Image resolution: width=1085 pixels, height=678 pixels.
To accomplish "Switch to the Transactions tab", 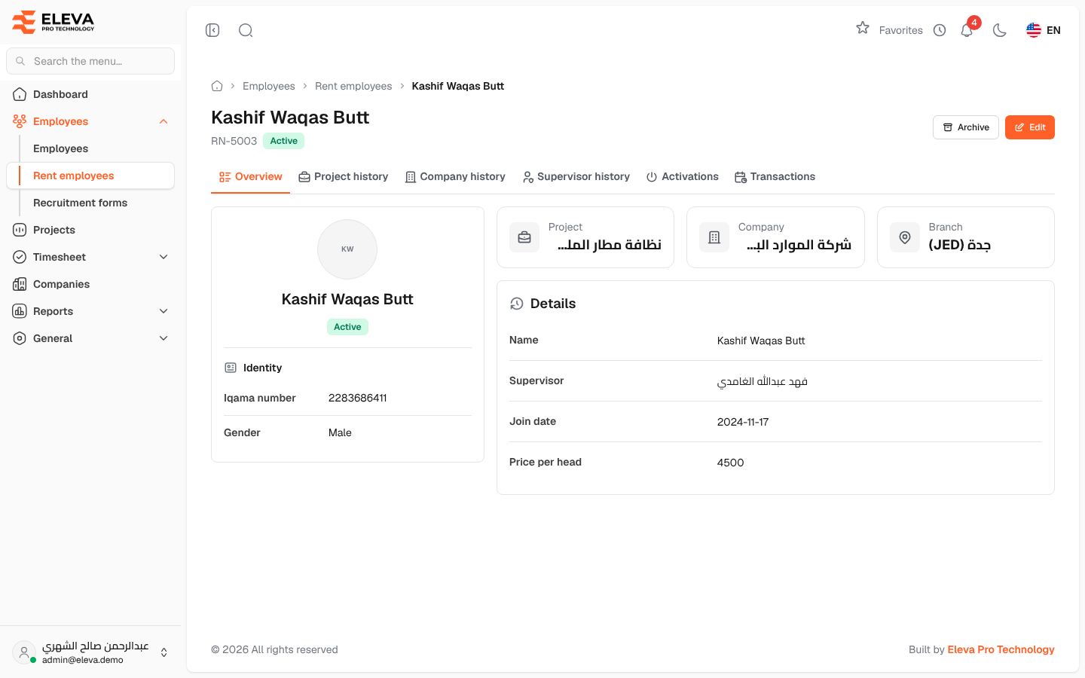I will pos(775,177).
